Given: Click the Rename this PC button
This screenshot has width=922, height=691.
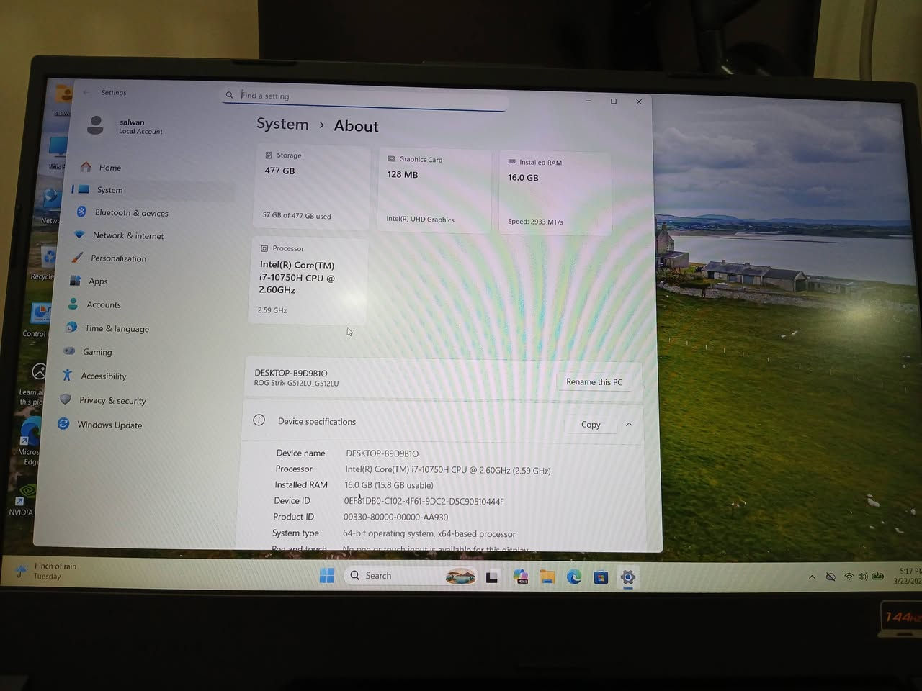Looking at the screenshot, I should click(594, 382).
